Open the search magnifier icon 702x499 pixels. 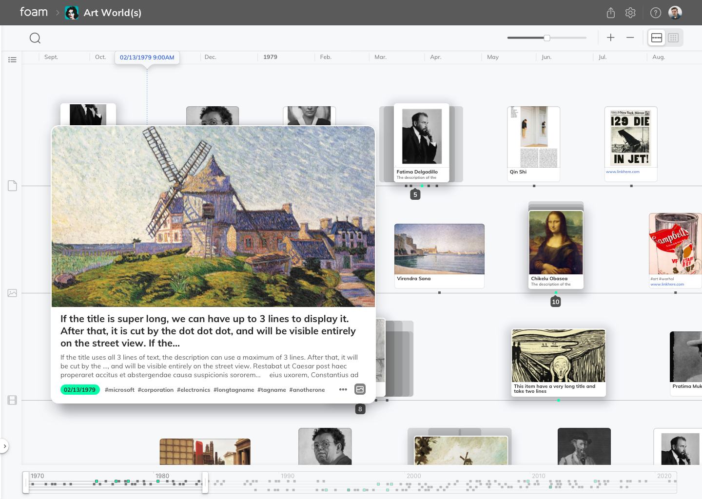click(35, 38)
